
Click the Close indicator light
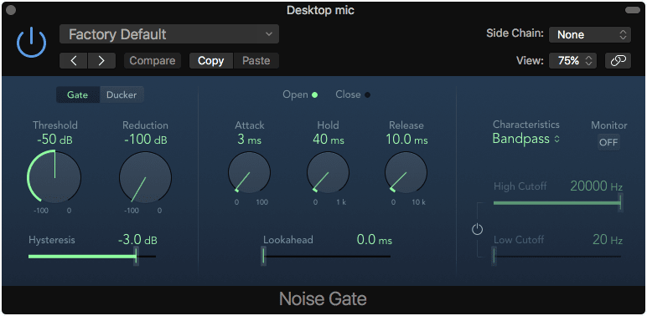click(367, 95)
